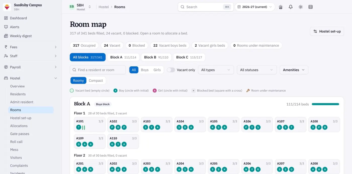Click the Hostel set-up button
352x174 pixels.
click(327, 32)
